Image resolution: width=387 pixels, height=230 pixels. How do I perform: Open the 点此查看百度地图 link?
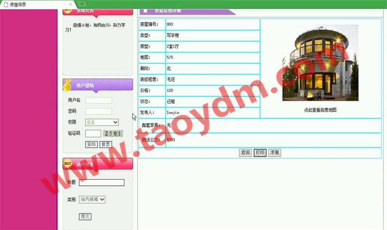[x=320, y=110]
